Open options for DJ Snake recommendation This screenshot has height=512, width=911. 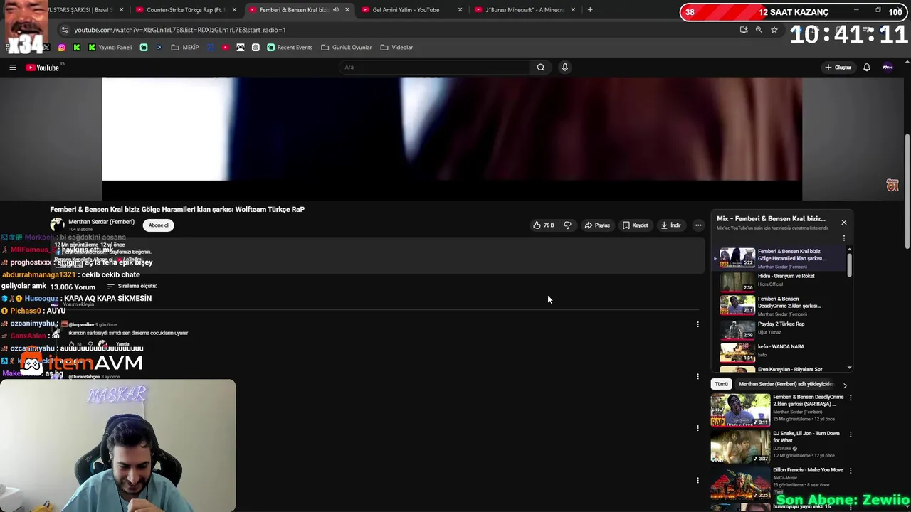point(851,434)
